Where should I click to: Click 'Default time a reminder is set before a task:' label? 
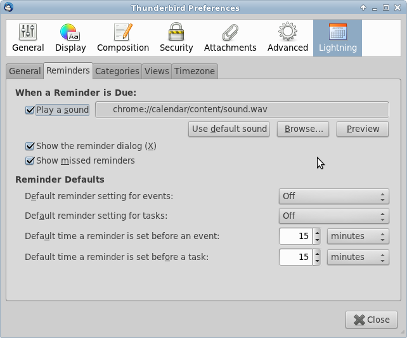coord(117,257)
